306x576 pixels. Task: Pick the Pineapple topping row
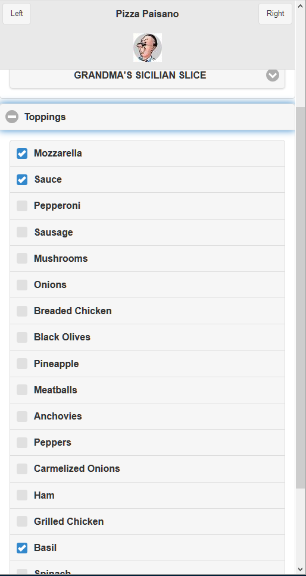[147, 364]
